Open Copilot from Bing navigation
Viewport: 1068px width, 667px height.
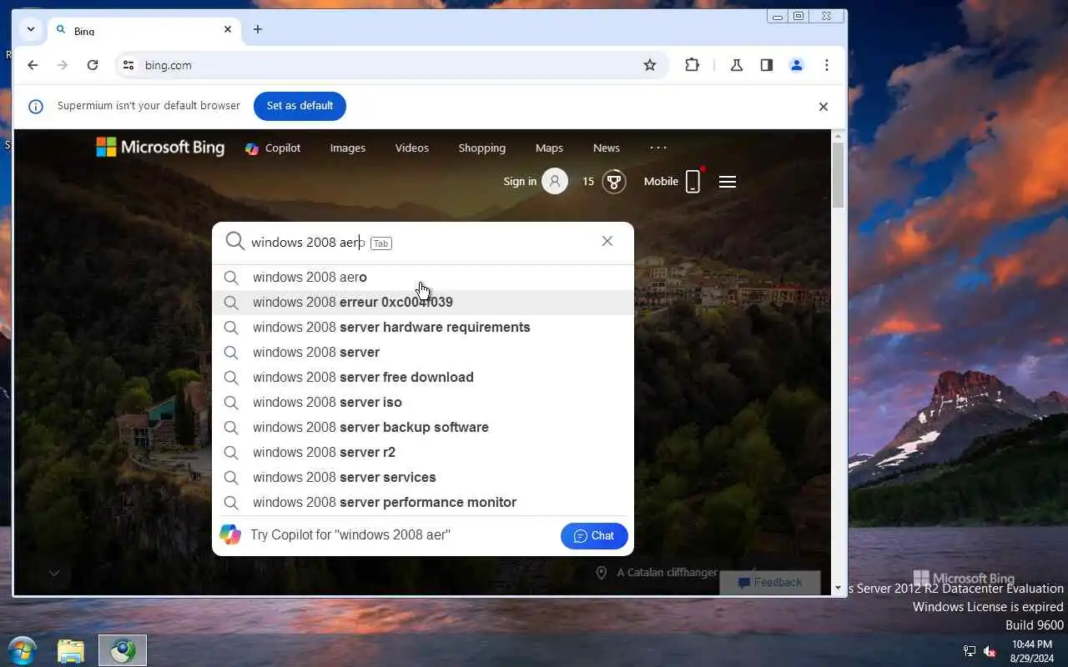(273, 148)
